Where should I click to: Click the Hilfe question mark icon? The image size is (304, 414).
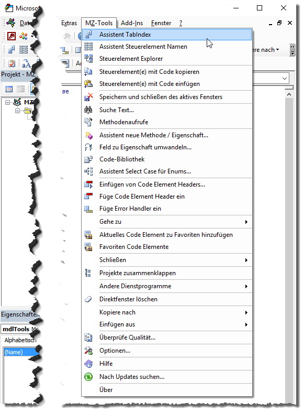(x=88, y=364)
